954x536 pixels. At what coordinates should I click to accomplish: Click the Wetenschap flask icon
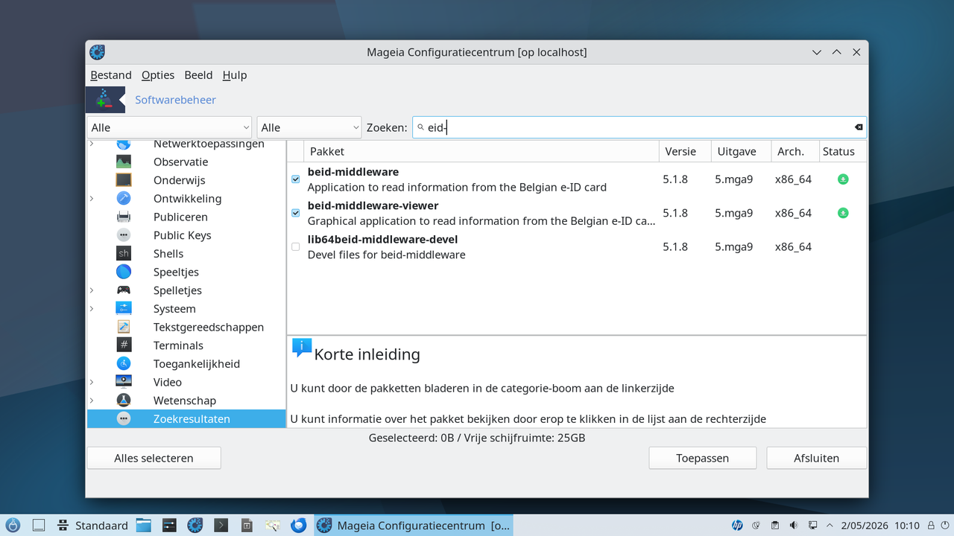(124, 401)
